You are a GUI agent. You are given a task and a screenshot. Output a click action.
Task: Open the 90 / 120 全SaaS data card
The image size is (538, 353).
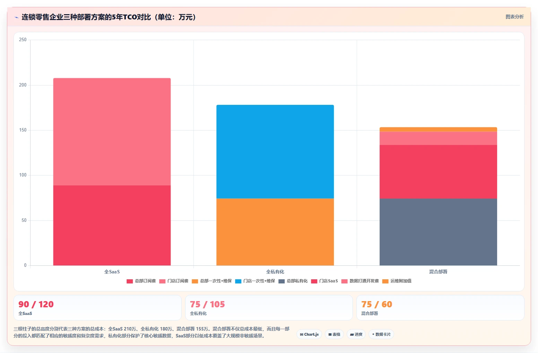coord(97,308)
